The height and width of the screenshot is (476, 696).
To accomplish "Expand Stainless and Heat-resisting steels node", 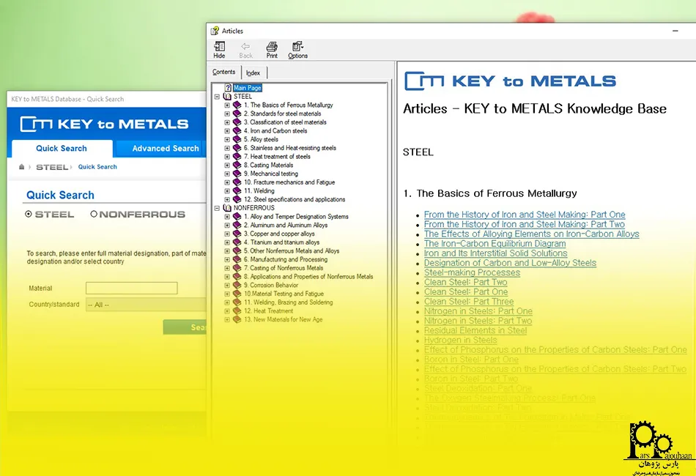I will pos(227,148).
